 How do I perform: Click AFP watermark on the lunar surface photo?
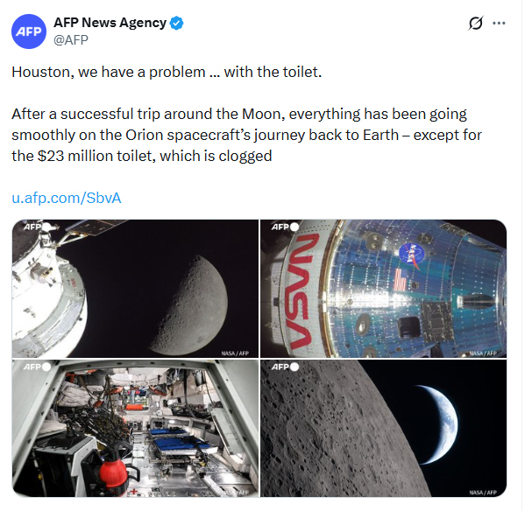pos(284,367)
